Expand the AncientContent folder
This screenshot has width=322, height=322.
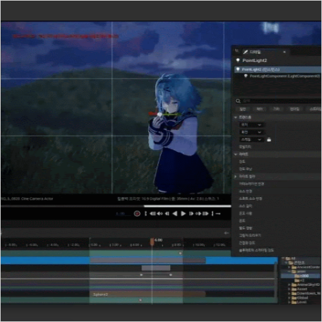289,267
